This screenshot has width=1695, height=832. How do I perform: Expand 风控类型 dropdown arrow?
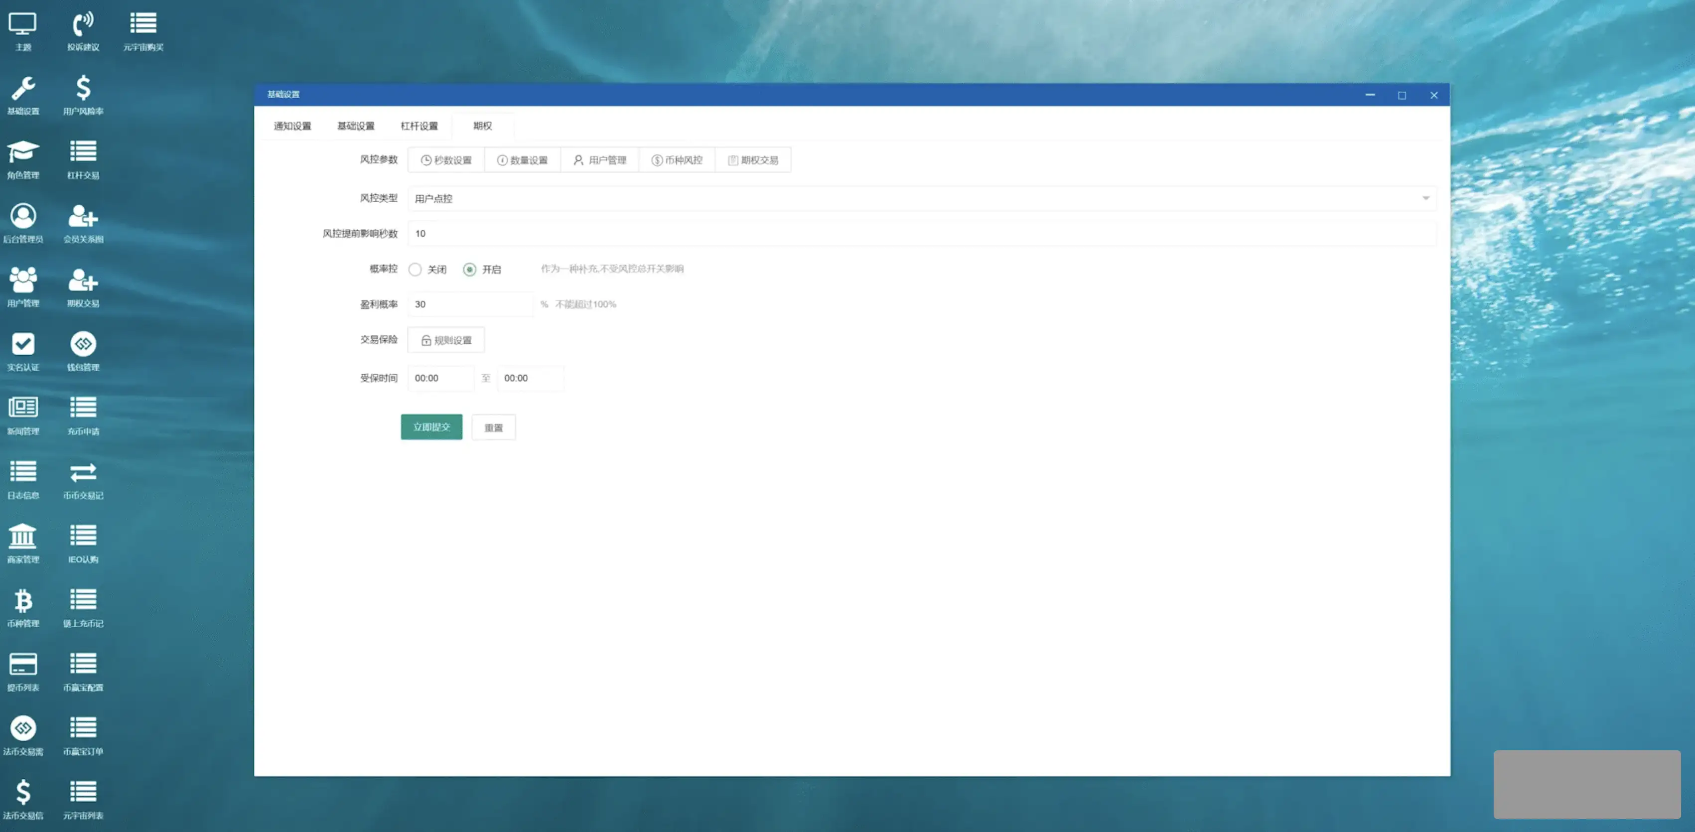1425,199
